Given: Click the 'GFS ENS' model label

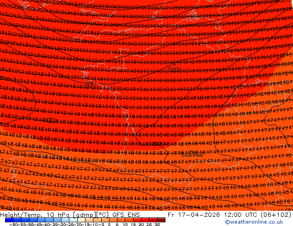Looking at the screenshot, I should pyautogui.click(x=126, y=214).
